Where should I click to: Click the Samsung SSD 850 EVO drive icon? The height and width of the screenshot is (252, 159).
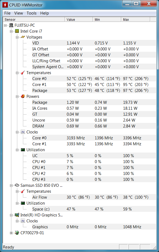click(x=17, y=185)
